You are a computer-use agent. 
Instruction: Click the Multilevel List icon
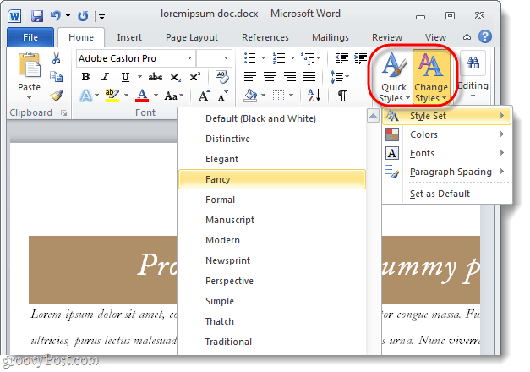[x=308, y=58]
